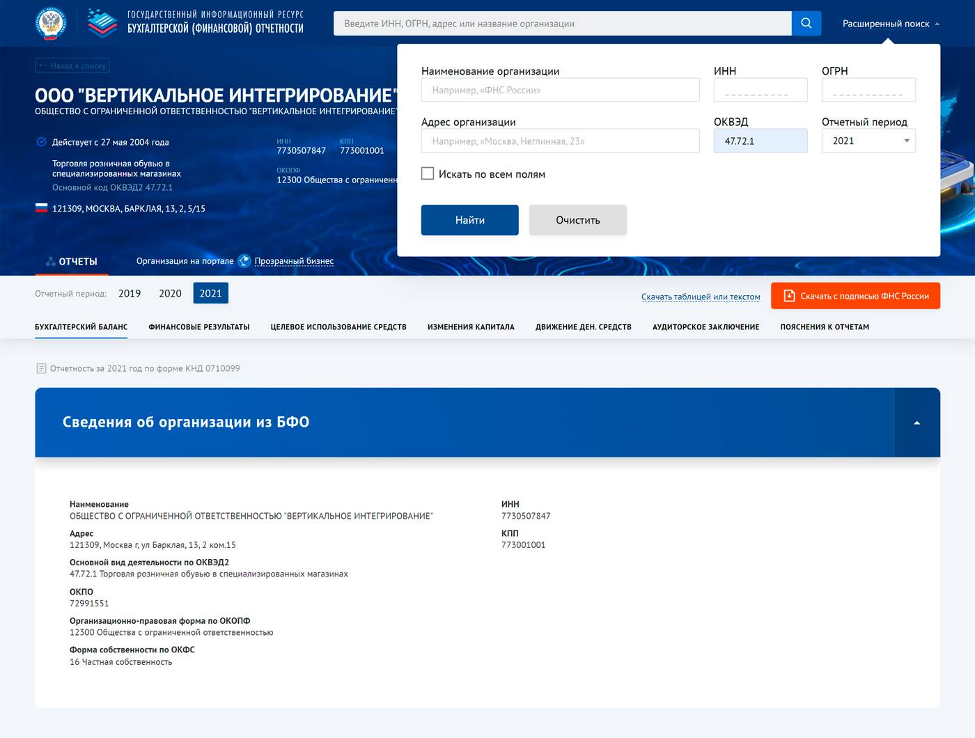Click header КПП value 773001001
Viewport: 975px width, 738px height.
point(362,150)
